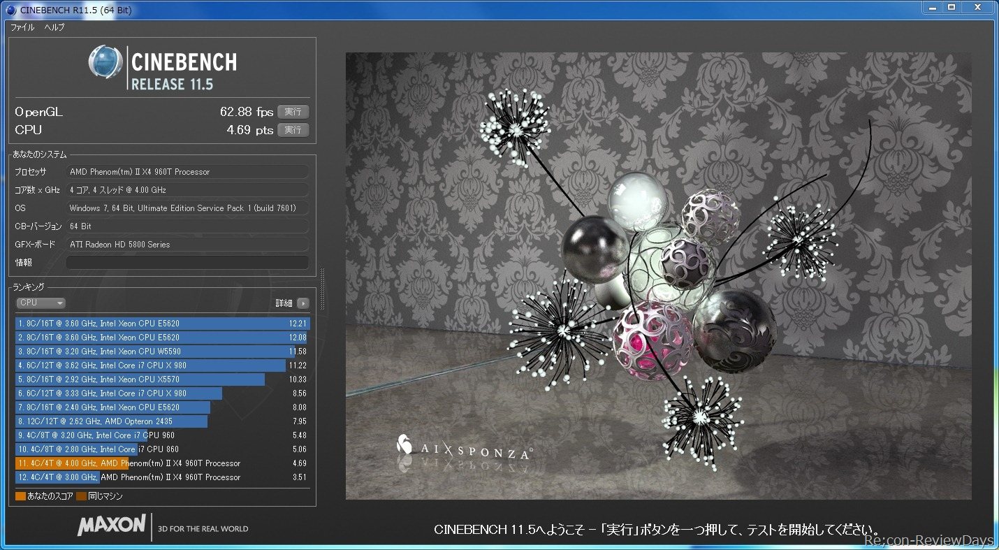This screenshot has width=999, height=550.
Task: Select ranking entry 8 AMD Opteron 2435
Action: (x=162, y=421)
